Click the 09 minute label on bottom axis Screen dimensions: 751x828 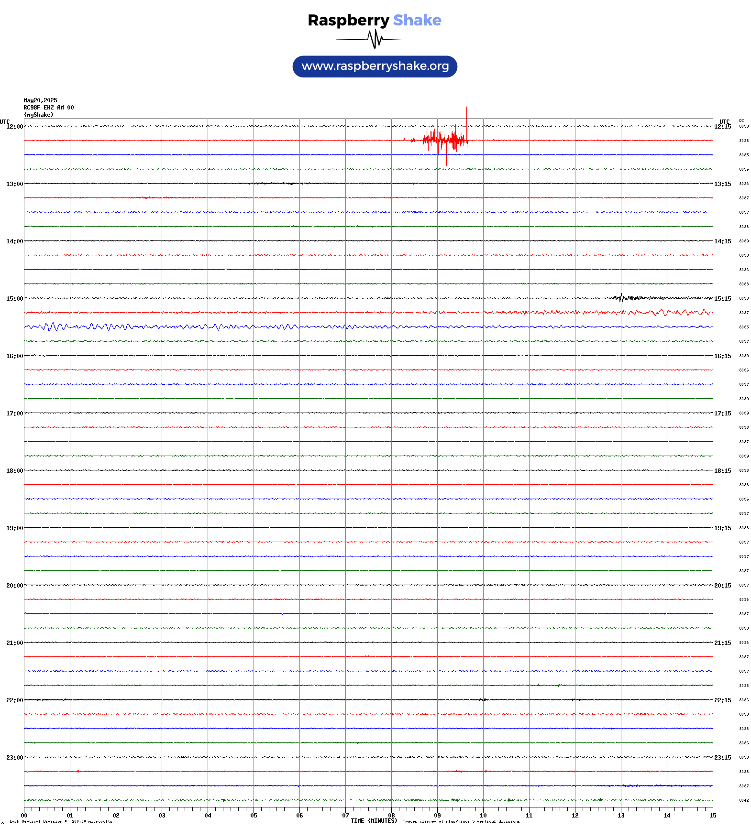click(437, 816)
